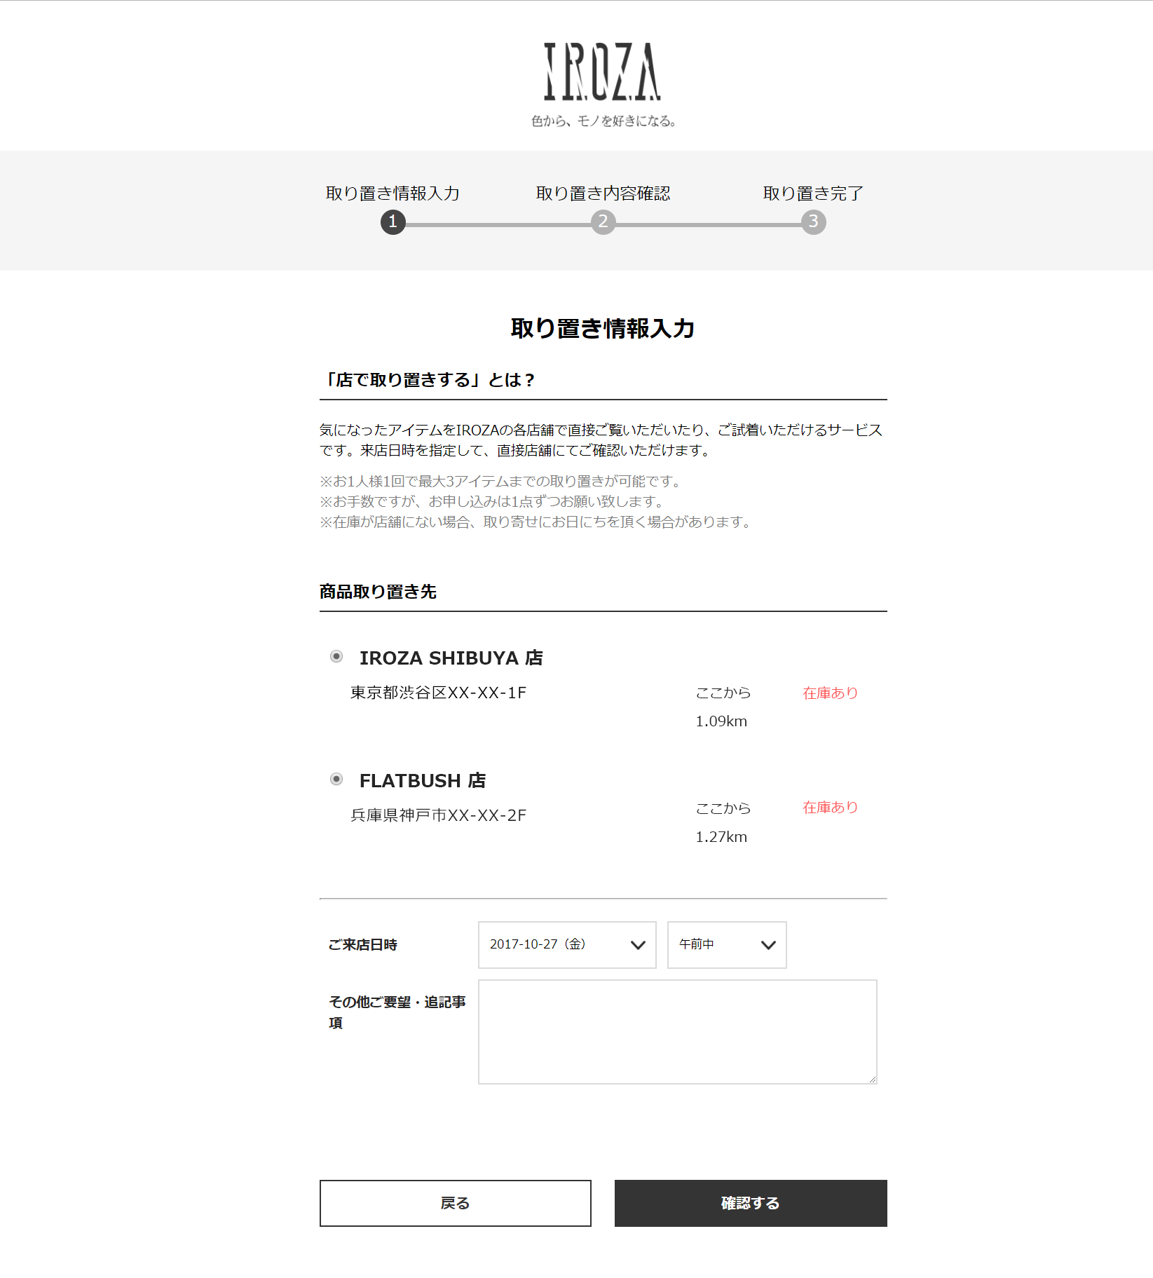The image size is (1153, 1278).
Task: Click step 3 circle in progress bar
Action: click(814, 222)
